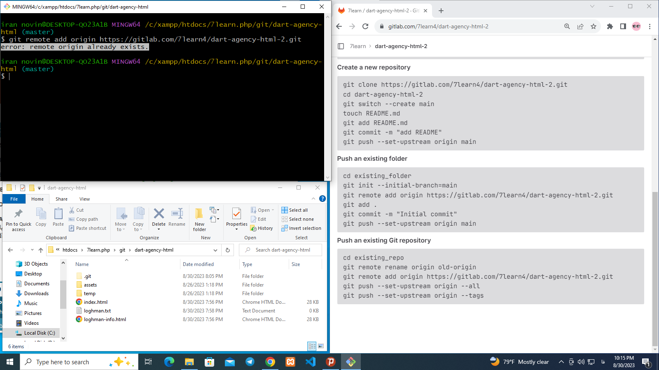Click the New folder icon

199,220
